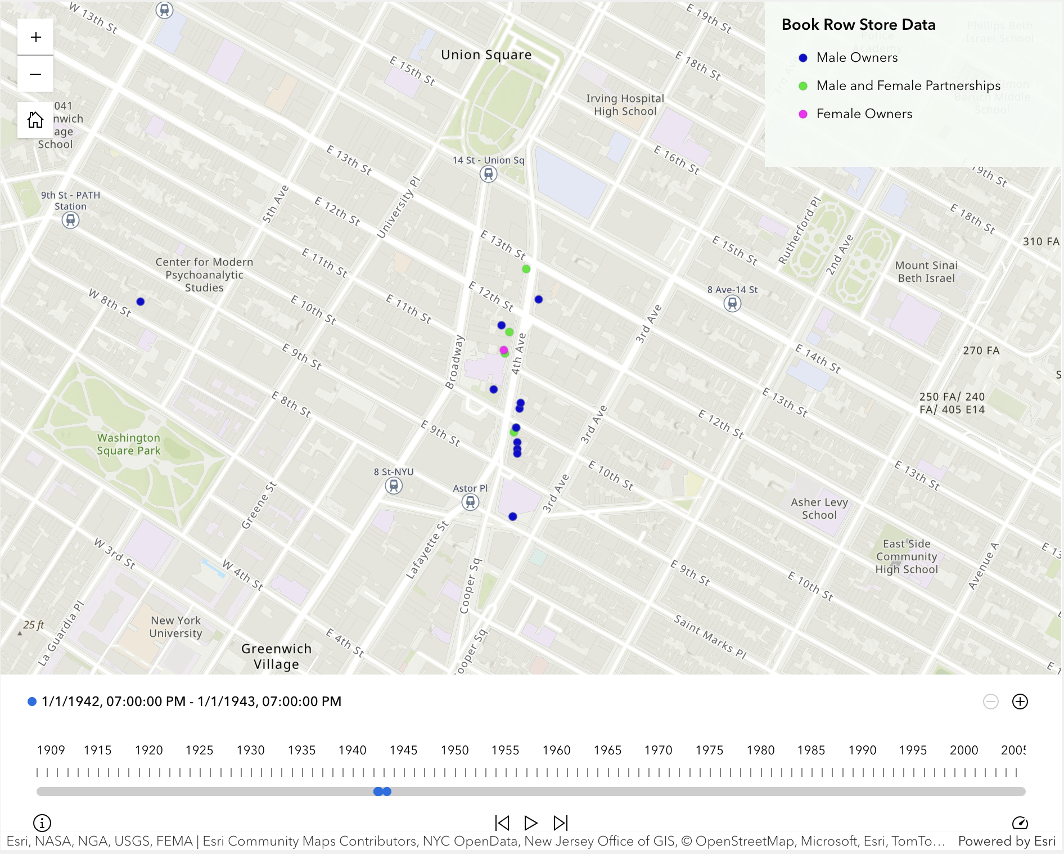
Task: Open the playback speed control
Action: (x=1020, y=823)
